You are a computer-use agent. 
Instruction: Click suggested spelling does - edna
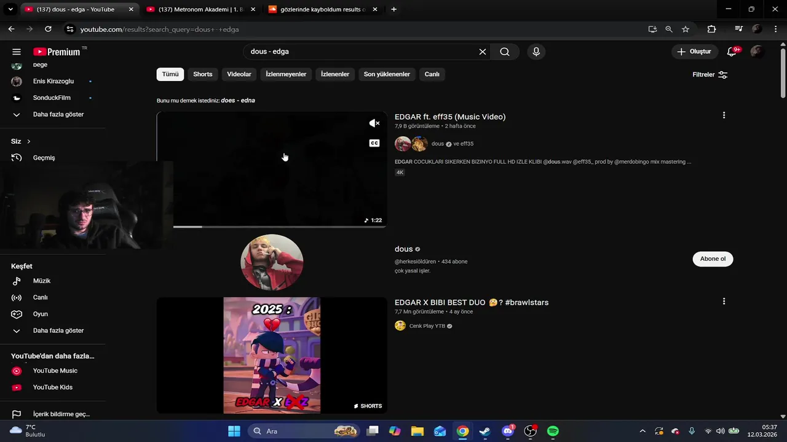tap(238, 100)
